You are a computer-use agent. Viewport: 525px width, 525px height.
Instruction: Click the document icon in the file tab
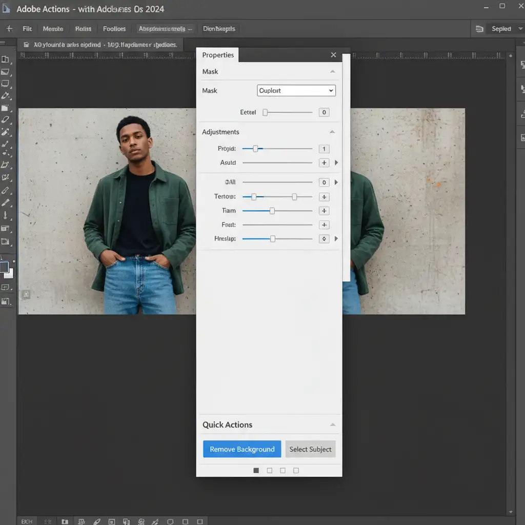point(26,45)
